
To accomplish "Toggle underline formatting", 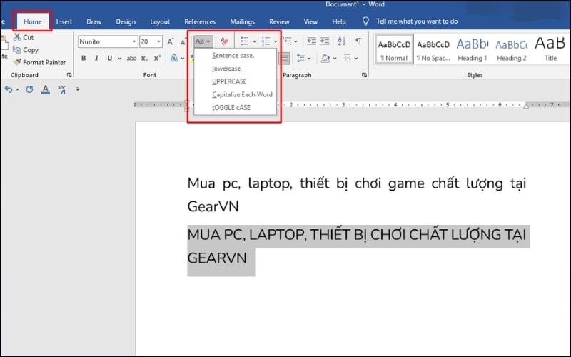I will (110, 59).
